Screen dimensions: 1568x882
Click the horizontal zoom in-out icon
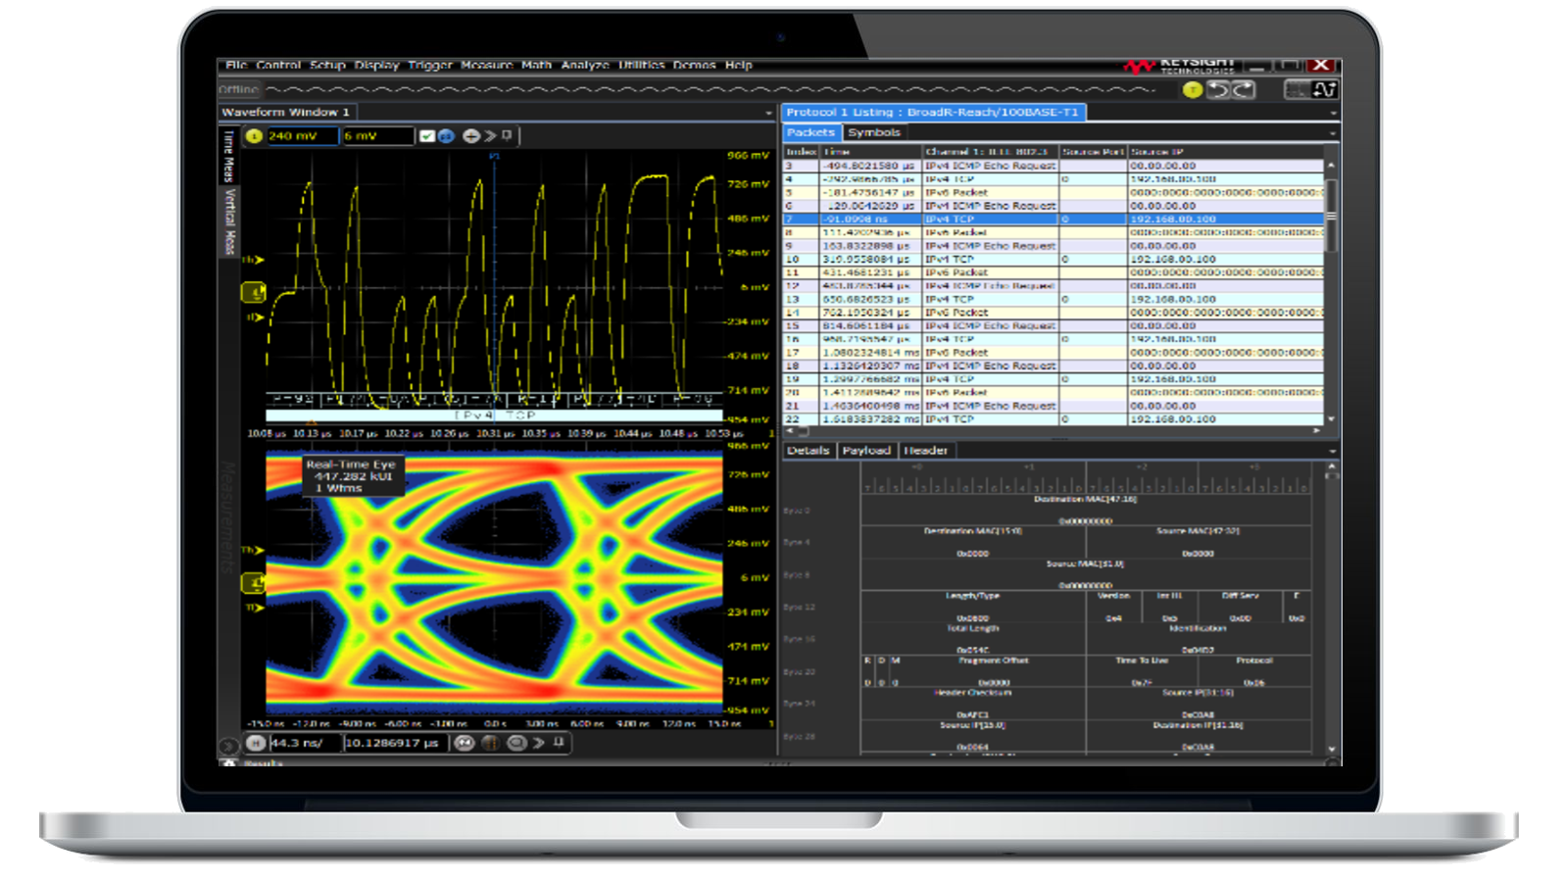pos(465,743)
